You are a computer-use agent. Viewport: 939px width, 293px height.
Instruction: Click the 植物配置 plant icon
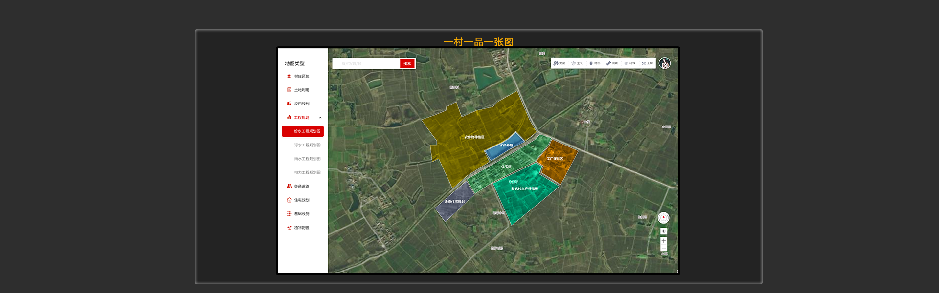(x=289, y=228)
